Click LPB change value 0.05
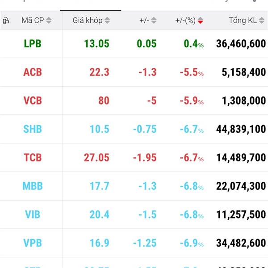The height and width of the screenshot is (268, 268). pos(147,44)
